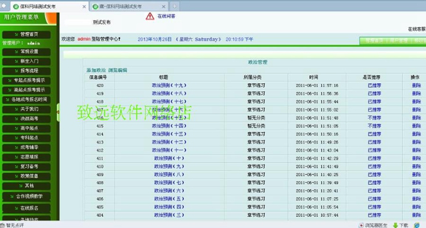
Task: Expand the 在线报名 sidebar menu
Action: 27,208
